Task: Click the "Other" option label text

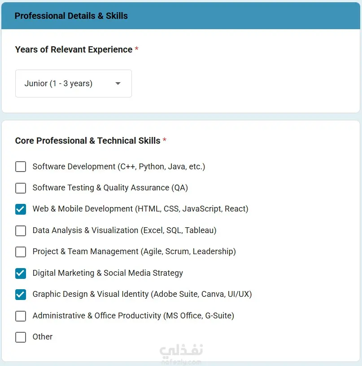Action: (x=43, y=337)
